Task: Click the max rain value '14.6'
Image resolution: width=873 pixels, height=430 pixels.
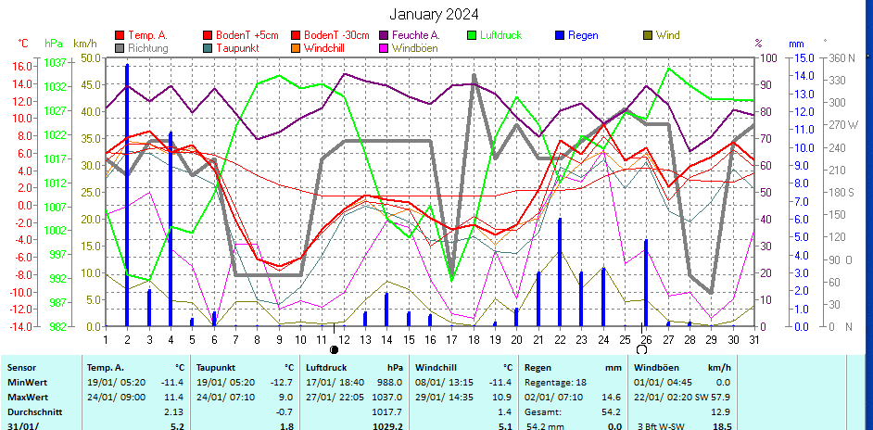Action: [614, 398]
